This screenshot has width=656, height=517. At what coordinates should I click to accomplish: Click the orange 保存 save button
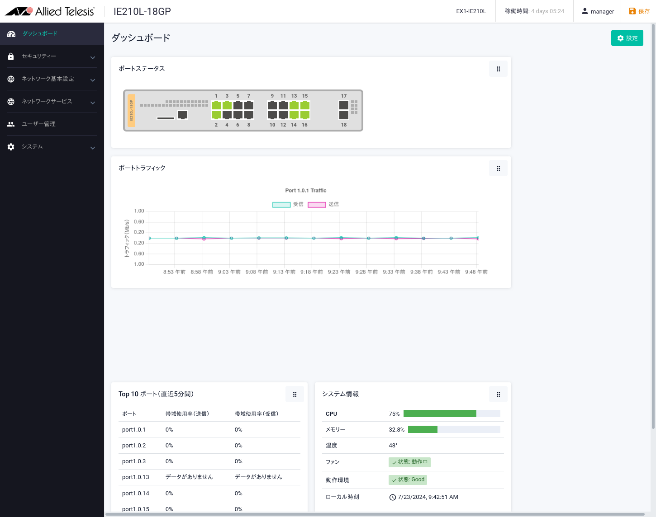point(639,11)
